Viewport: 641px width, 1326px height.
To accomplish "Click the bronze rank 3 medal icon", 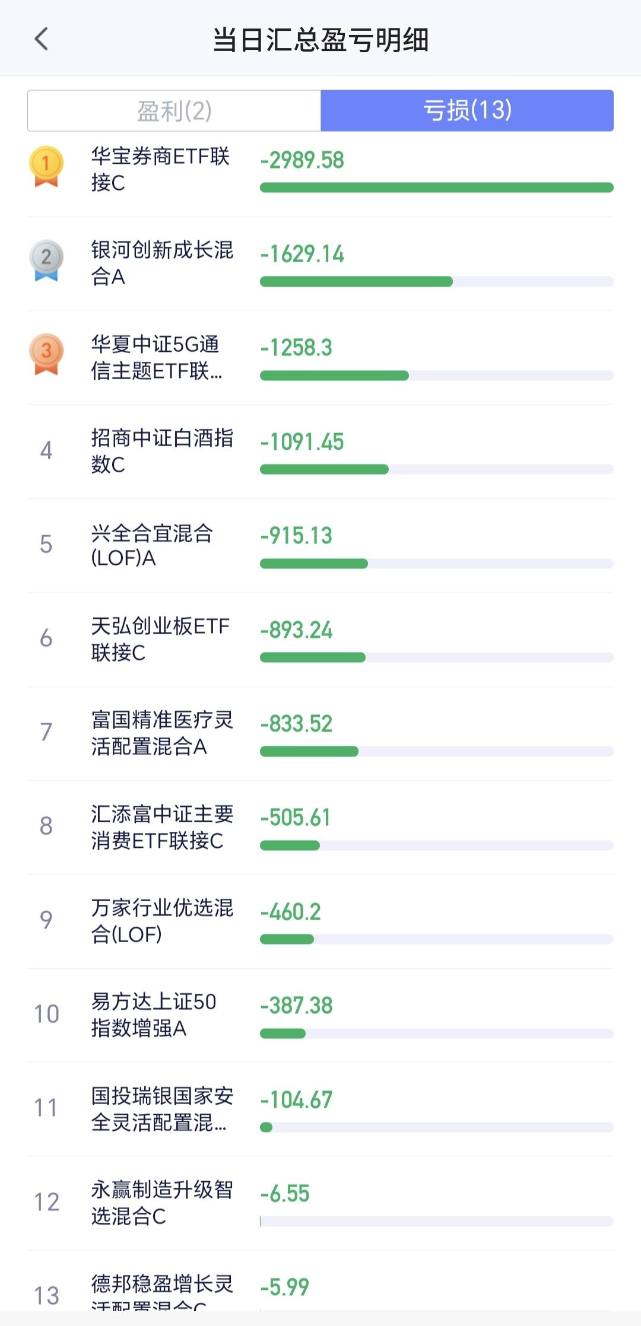I will click(46, 354).
